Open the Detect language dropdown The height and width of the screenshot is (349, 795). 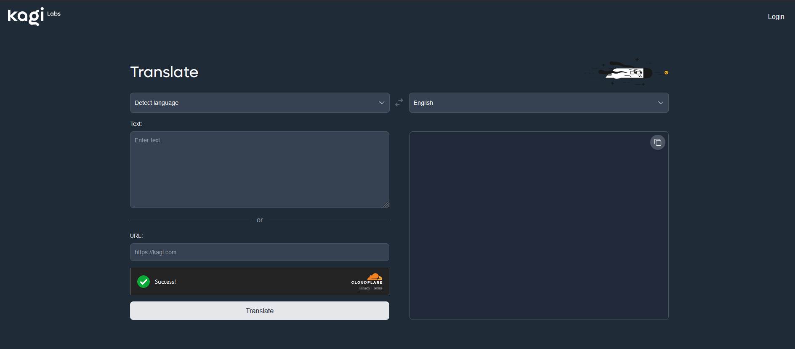tap(259, 103)
